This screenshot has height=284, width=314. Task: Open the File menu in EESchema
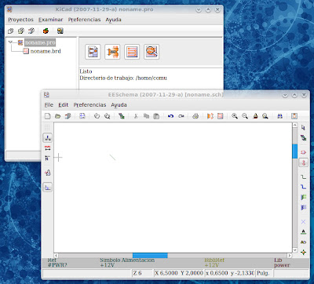point(49,105)
